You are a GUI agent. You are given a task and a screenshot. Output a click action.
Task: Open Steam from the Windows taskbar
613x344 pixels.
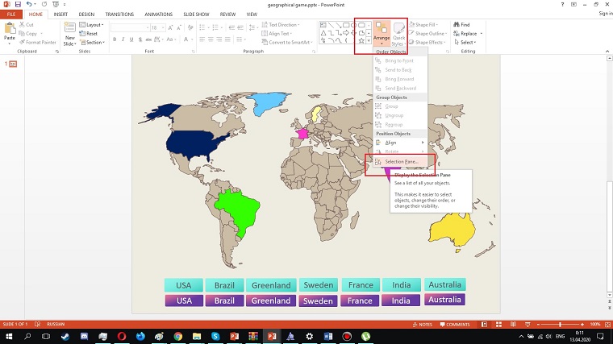[x=65, y=335]
